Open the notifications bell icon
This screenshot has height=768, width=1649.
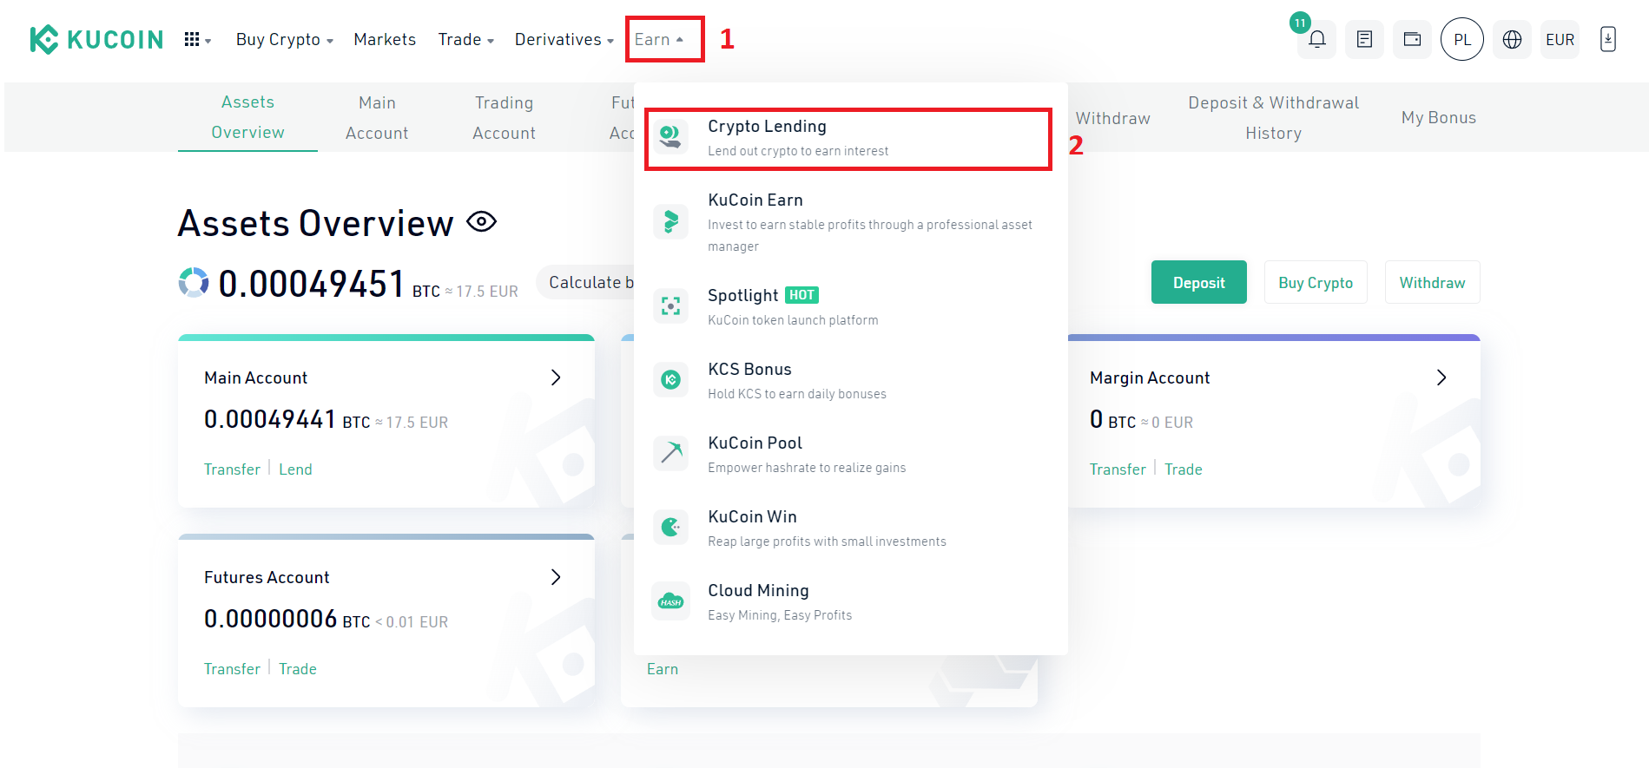[x=1316, y=39]
